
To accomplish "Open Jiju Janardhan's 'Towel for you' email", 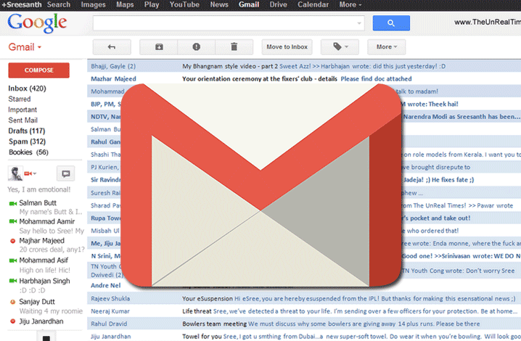I will pos(304,336).
